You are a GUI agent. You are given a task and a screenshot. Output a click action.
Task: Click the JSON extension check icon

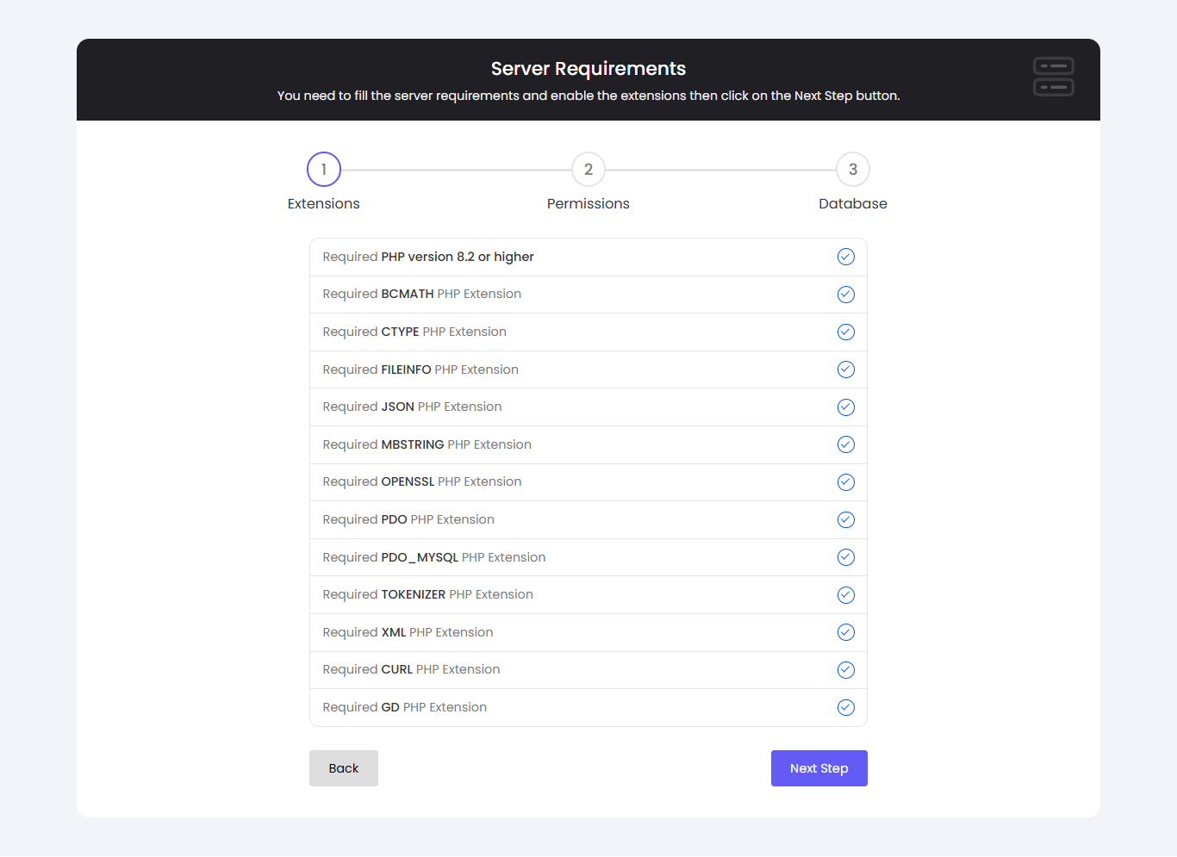tap(846, 407)
